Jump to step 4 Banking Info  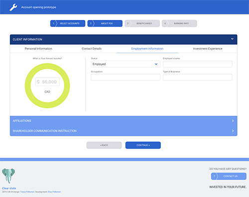tap(179, 23)
